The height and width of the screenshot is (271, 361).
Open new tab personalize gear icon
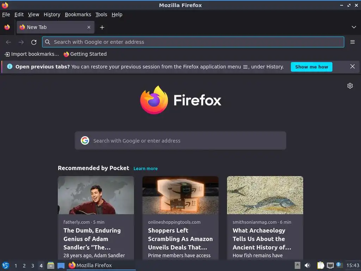click(x=350, y=86)
